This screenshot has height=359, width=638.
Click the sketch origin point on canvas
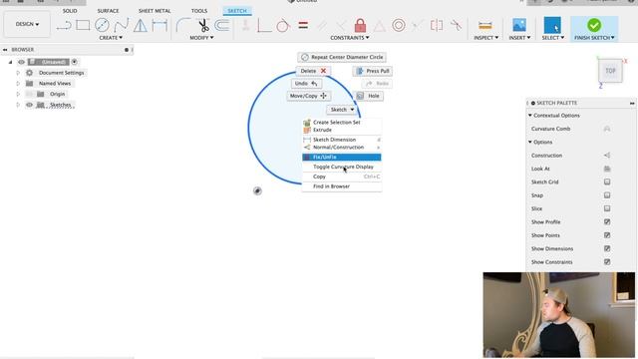tap(257, 190)
